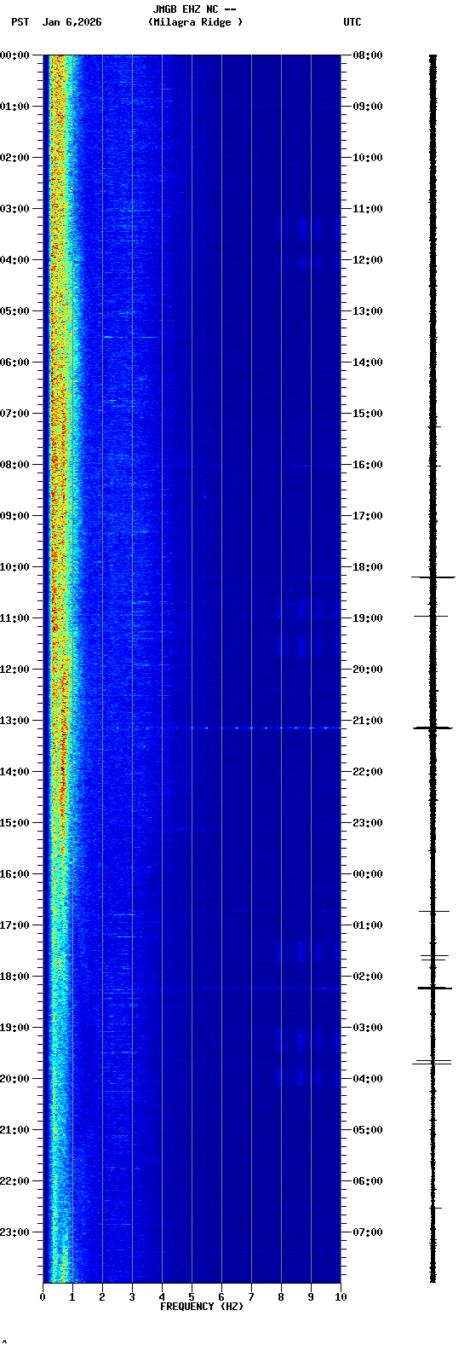This screenshot has height=1351, width=470.
Task: Click the seismogram spike near 18:15 PST
Action: 433,988
